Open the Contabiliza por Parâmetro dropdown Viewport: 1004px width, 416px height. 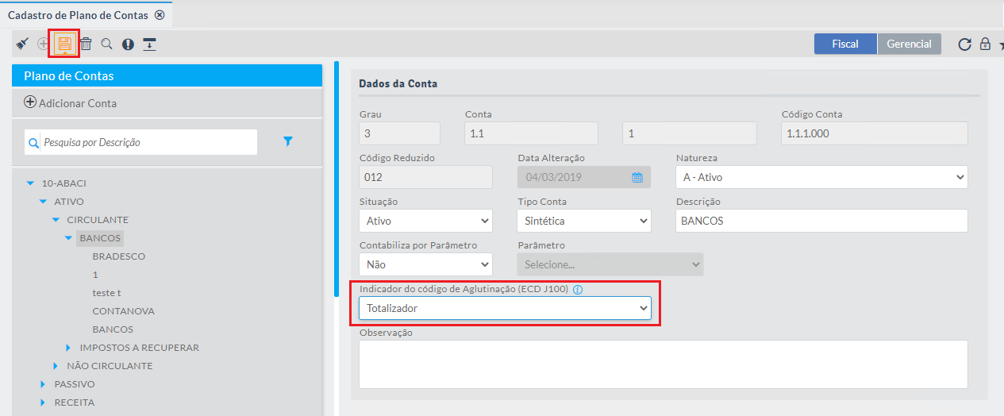[425, 264]
